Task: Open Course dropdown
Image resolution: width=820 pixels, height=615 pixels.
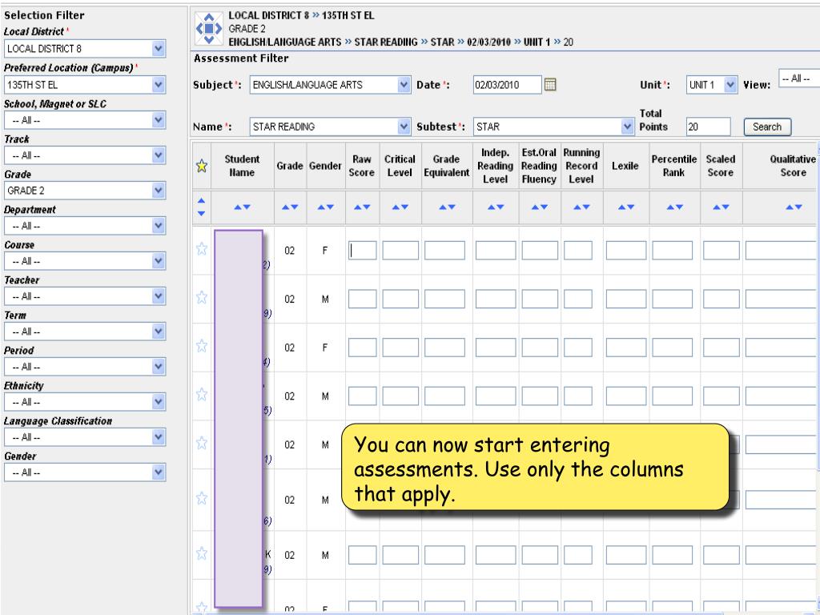Action: click(x=85, y=261)
